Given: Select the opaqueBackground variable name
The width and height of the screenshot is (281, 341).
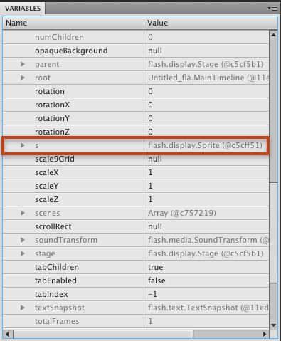Looking at the screenshot, I should 71,51.
